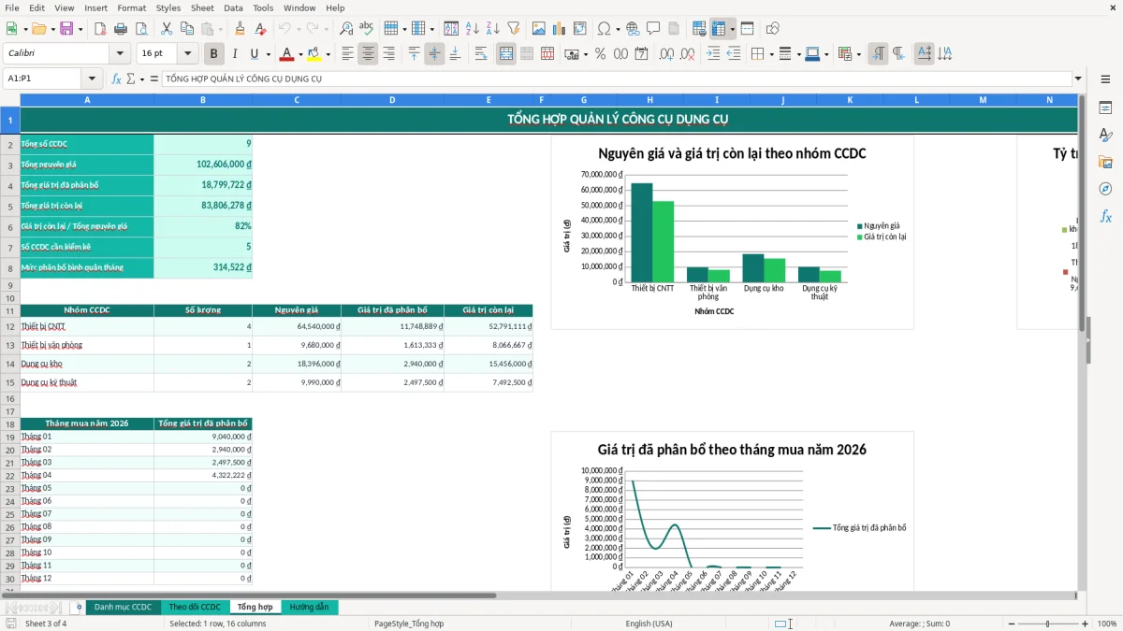
Task: Toggle Center Horizontally alignment
Action: pos(368,54)
